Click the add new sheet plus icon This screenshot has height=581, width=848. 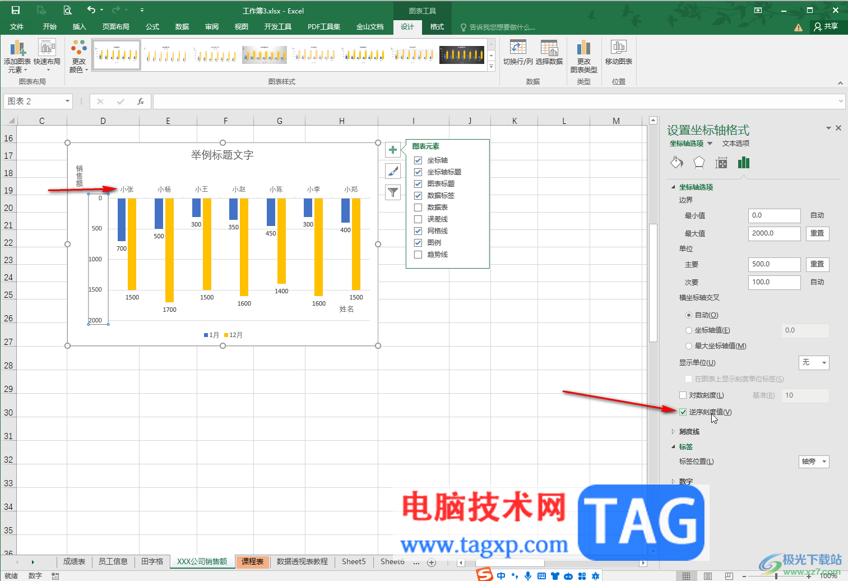432,562
